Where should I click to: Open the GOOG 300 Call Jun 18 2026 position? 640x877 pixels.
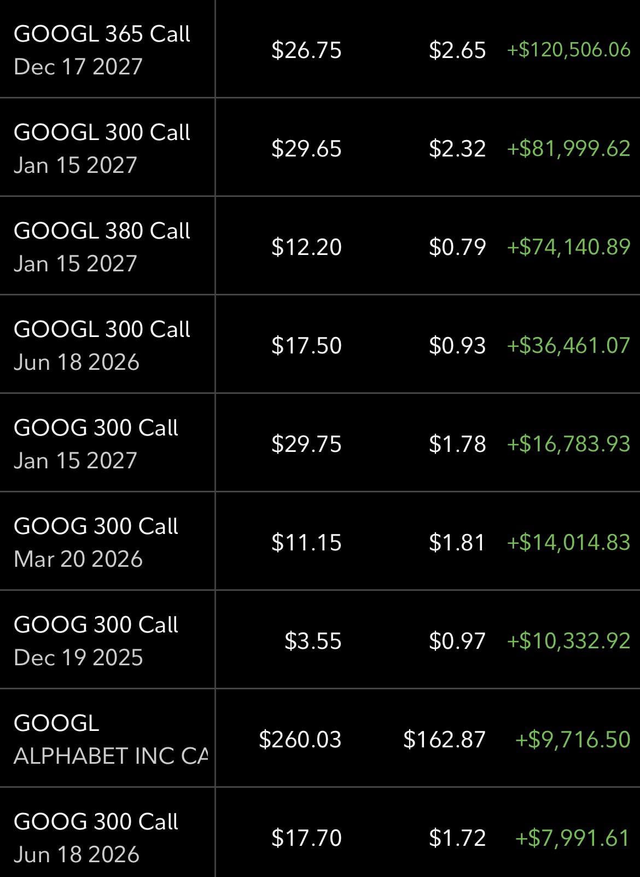click(96, 838)
